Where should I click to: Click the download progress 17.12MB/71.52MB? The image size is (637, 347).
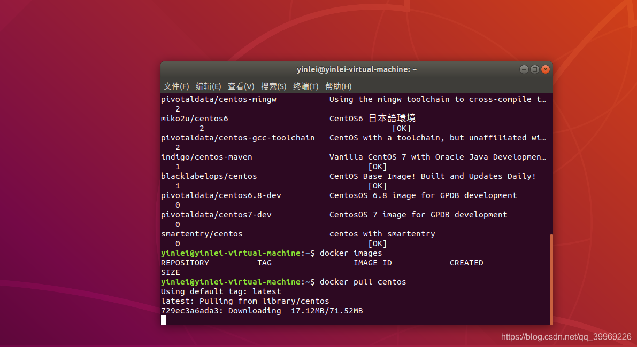click(x=327, y=311)
